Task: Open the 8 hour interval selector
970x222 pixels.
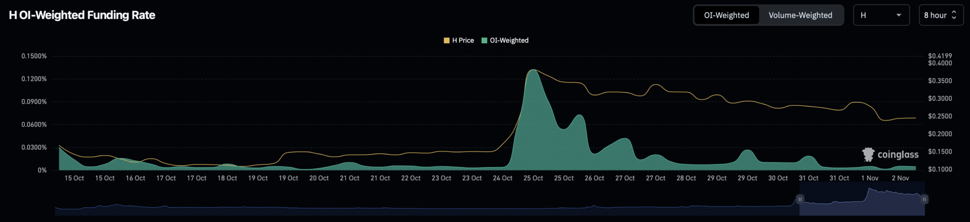Action: click(x=941, y=15)
